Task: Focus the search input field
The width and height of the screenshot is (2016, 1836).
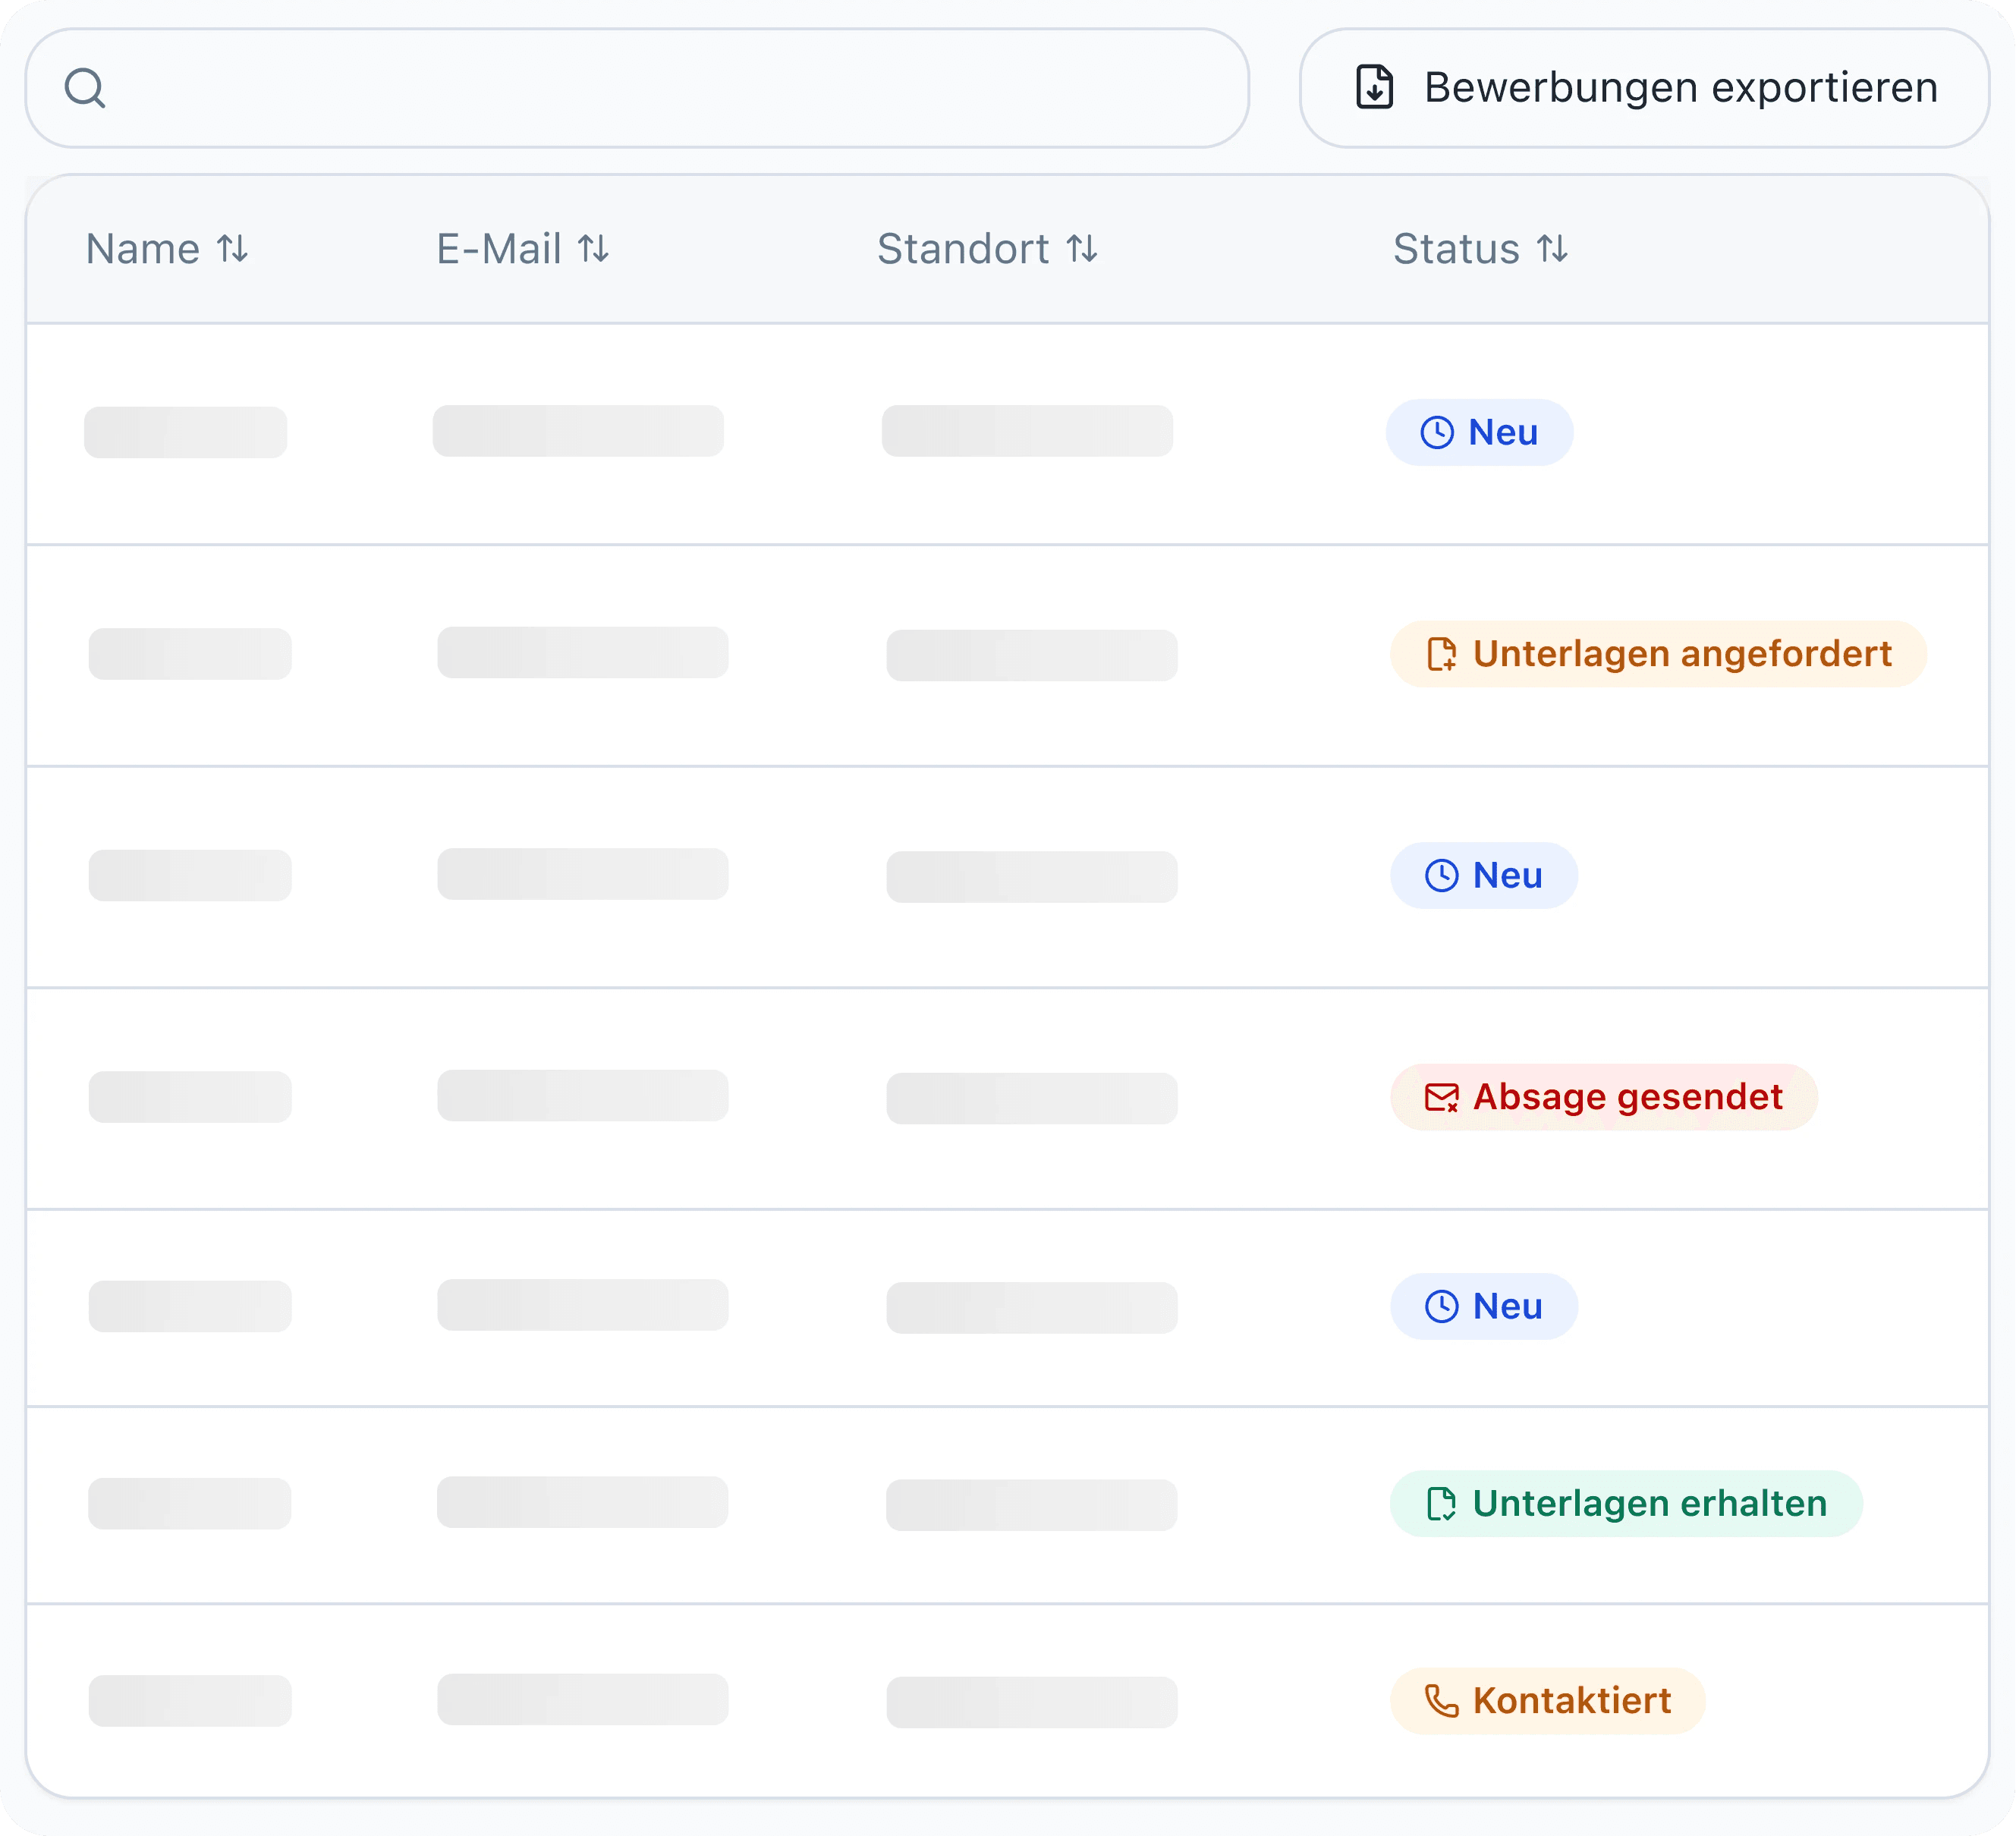Action: (637, 88)
